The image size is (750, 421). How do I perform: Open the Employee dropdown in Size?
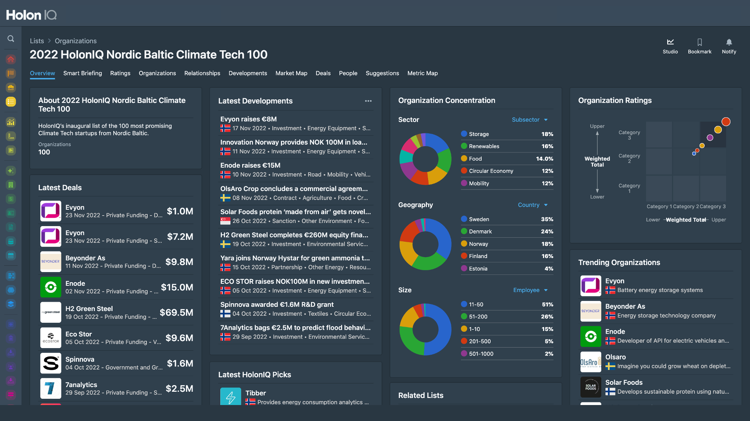(x=530, y=290)
